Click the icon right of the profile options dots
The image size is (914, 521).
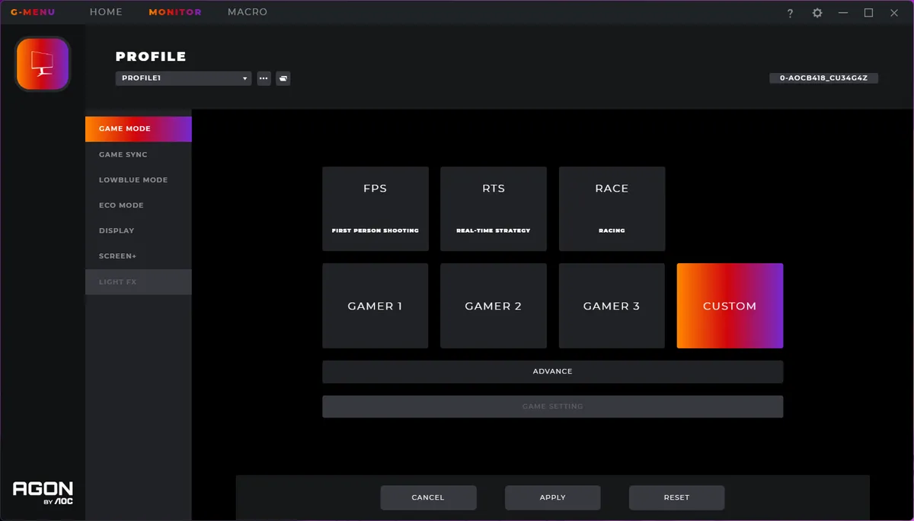pyautogui.click(x=283, y=78)
